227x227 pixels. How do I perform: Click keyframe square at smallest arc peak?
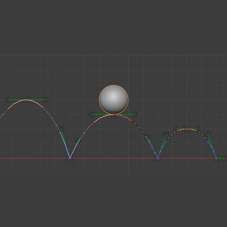187,129
